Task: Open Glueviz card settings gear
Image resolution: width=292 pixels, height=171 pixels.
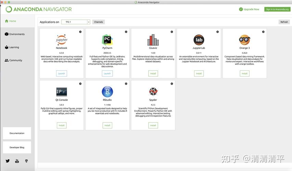Action: [x=172, y=32]
